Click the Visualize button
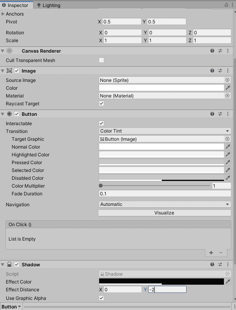 [x=164, y=213]
